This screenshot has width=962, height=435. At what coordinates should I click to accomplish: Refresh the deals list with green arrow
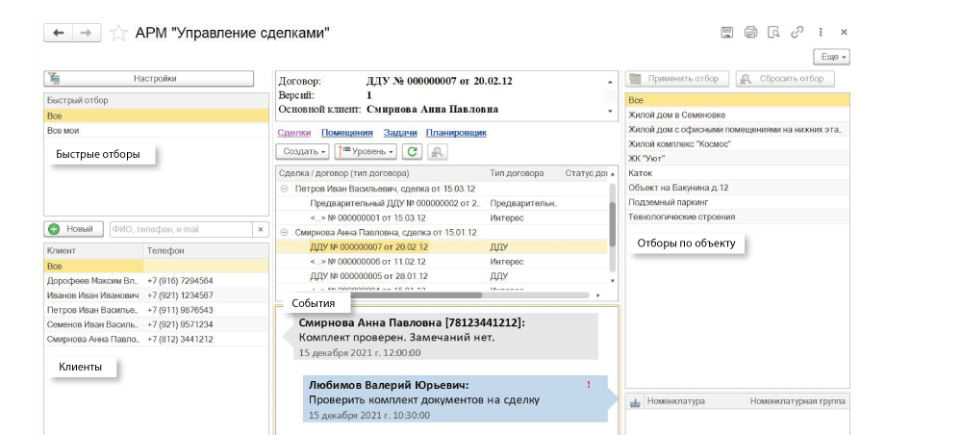(x=413, y=151)
